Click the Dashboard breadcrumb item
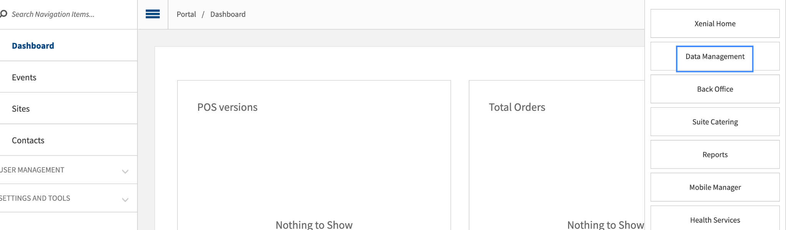Viewport: 786px width, 230px height. pyautogui.click(x=228, y=15)
